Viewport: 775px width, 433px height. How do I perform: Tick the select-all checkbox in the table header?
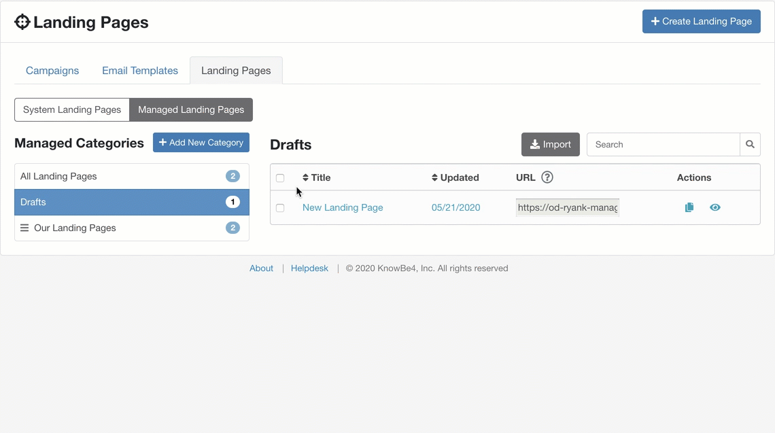(280, 178)
